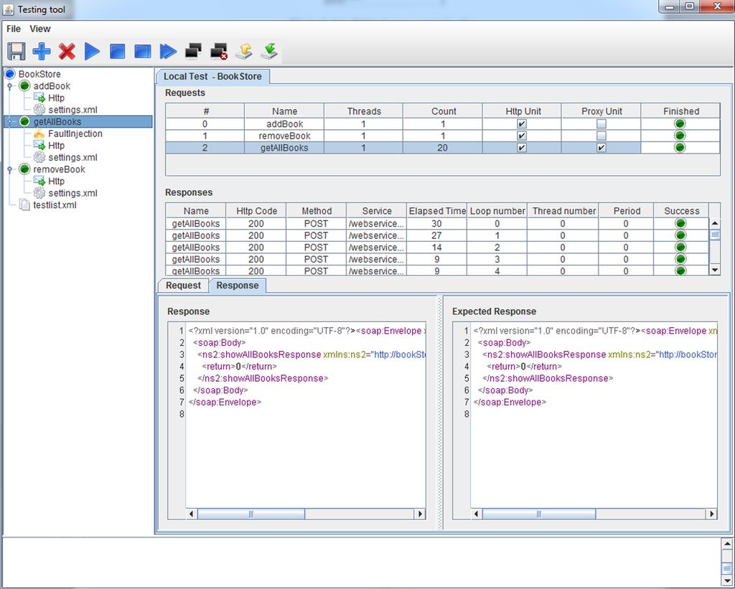
Task: Select the addBook row name cell
Action: [x=284, y=123]
